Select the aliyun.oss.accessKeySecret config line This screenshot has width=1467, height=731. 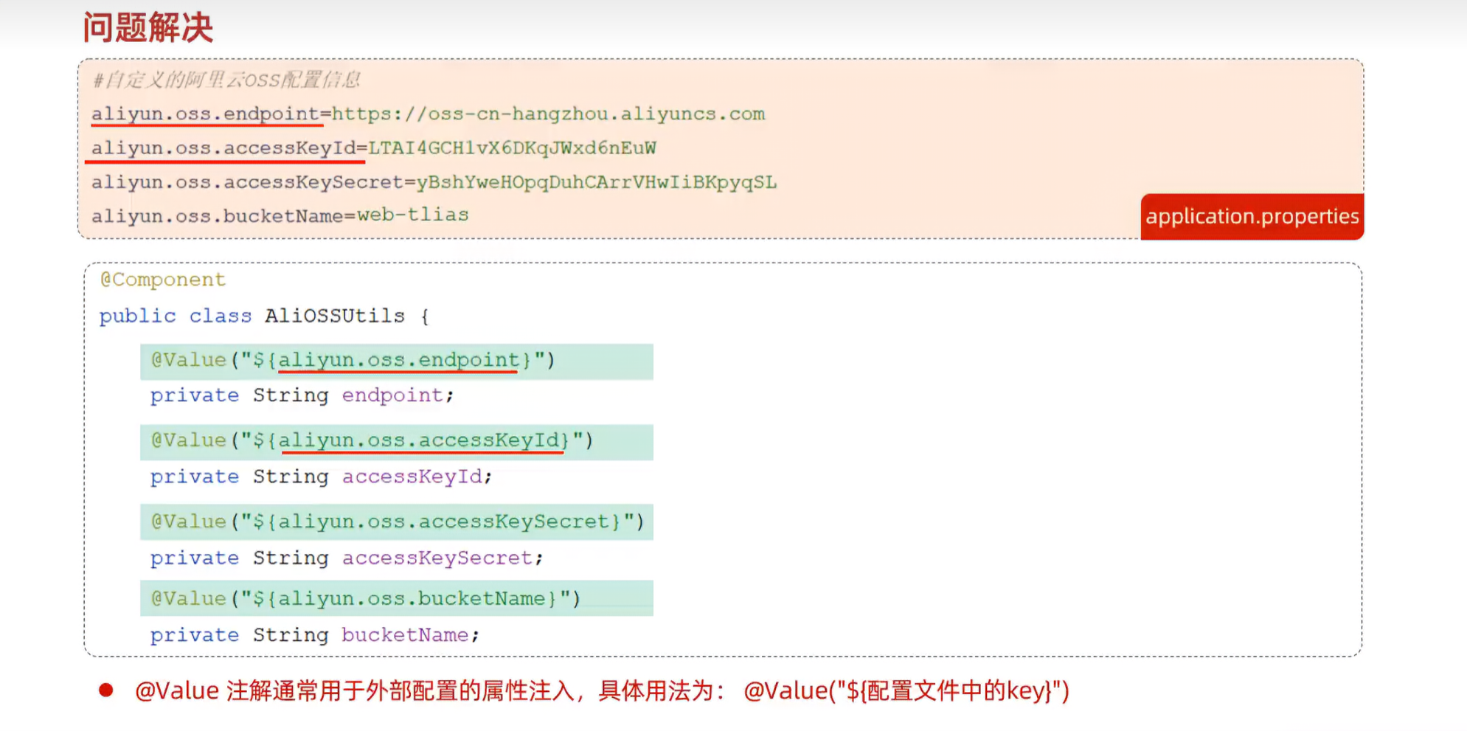pos(434,181)
